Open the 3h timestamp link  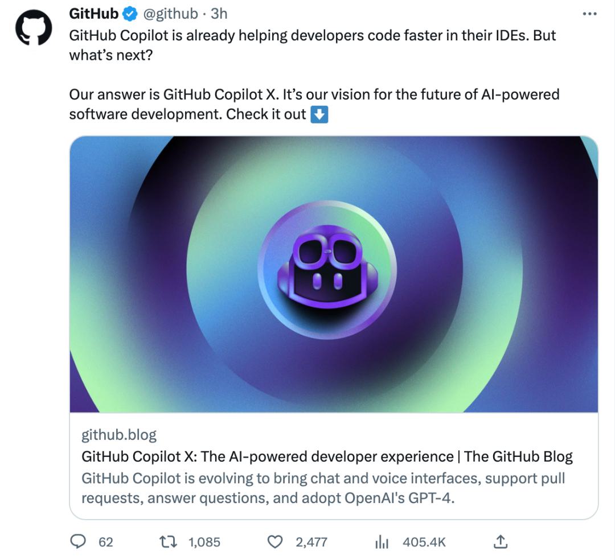coord(219,14)
